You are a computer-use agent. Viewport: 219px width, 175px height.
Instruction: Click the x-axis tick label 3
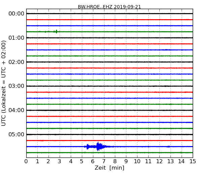(x=60, y=162)
